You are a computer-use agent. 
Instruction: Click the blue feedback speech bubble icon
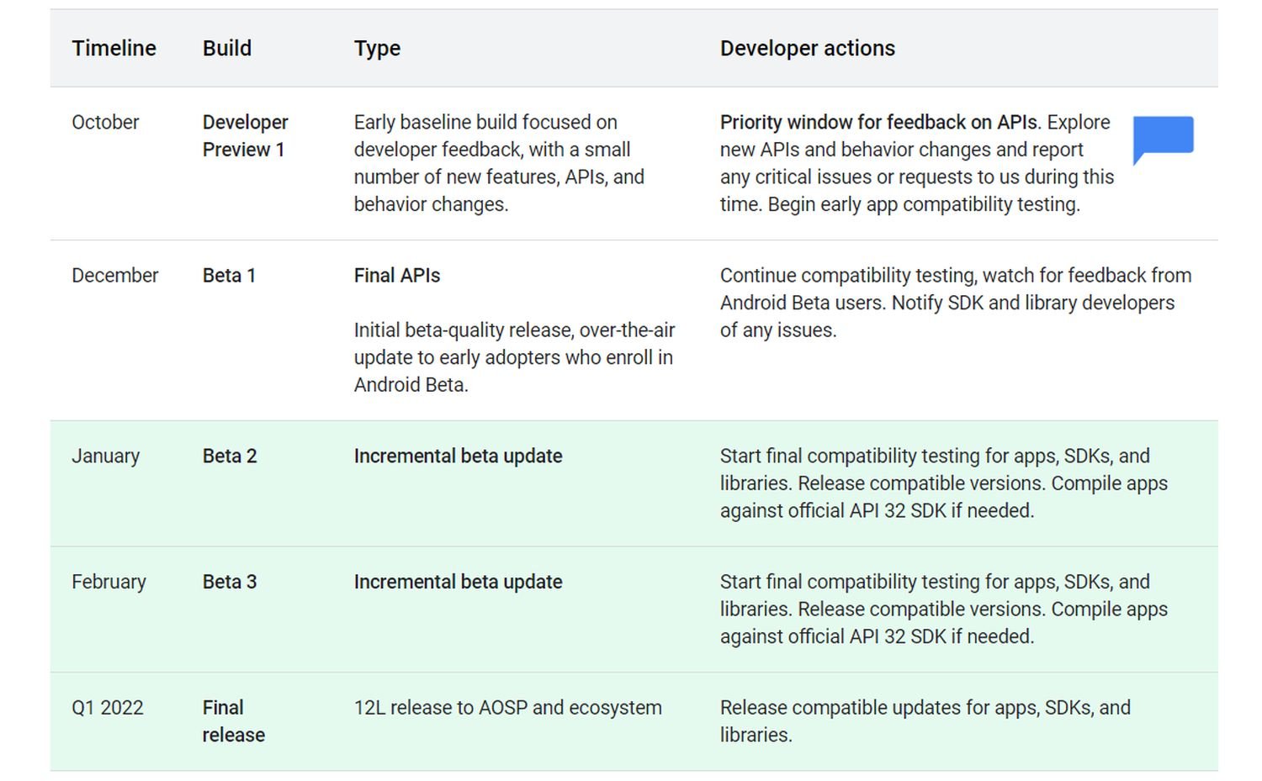(1163, 137)
